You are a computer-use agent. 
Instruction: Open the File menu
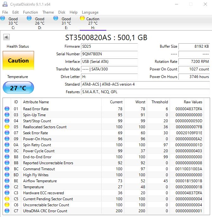(5, 12)
